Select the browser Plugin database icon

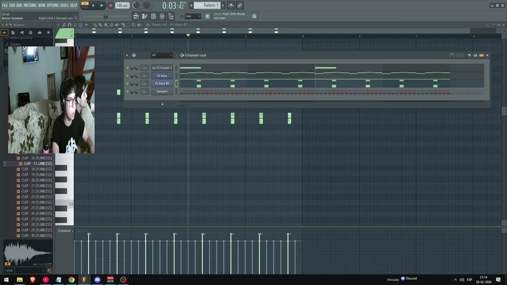pos(22,32)
